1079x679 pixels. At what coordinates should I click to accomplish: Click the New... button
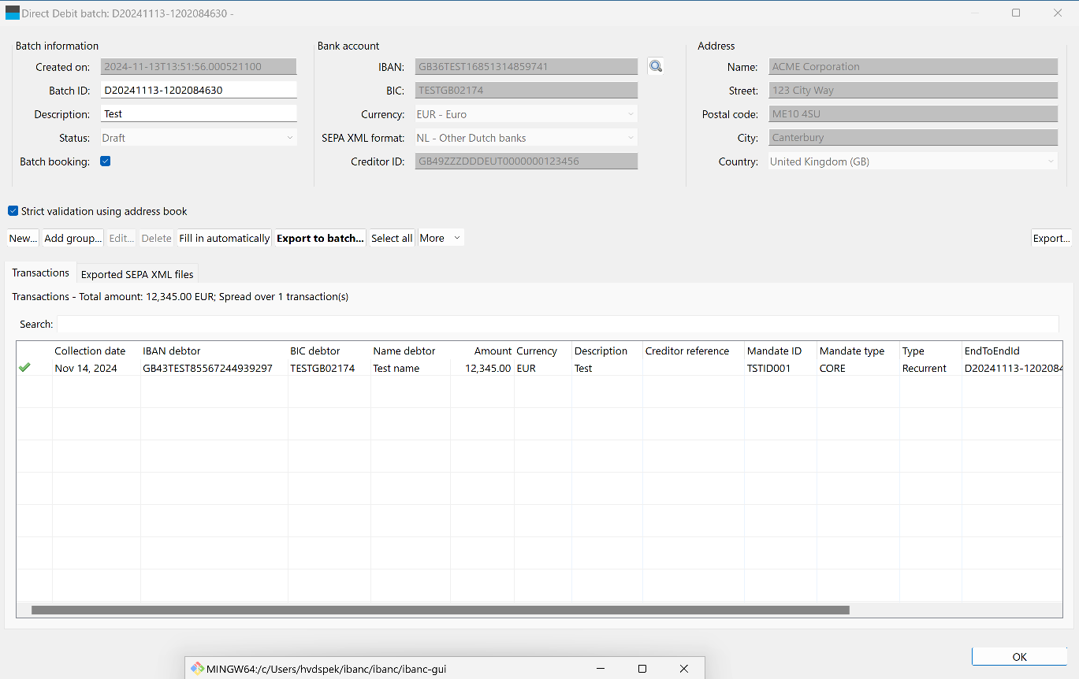click(23, 238)
